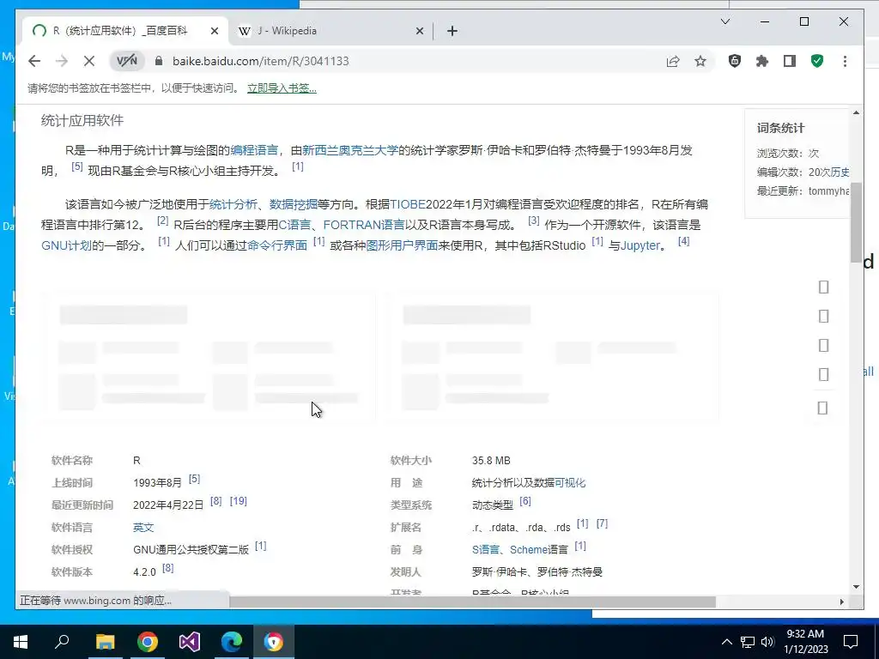The image size is (879, 659).
Task: Open File Explorer from the taskbar
Action: point(105,642)
